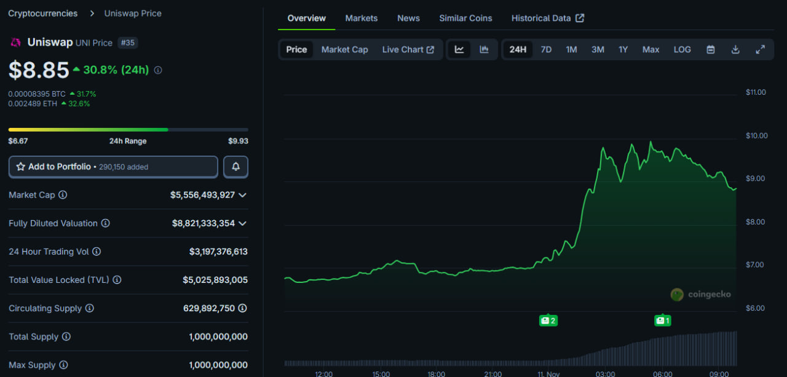Image resolution: width=787 pixels, height=377 pixels.
Task: Click the Circulating Supply info icon beside the value
Action: (243, 308)
